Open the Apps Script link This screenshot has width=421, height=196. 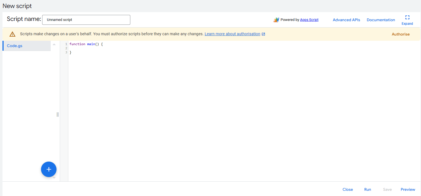[309, 20]
